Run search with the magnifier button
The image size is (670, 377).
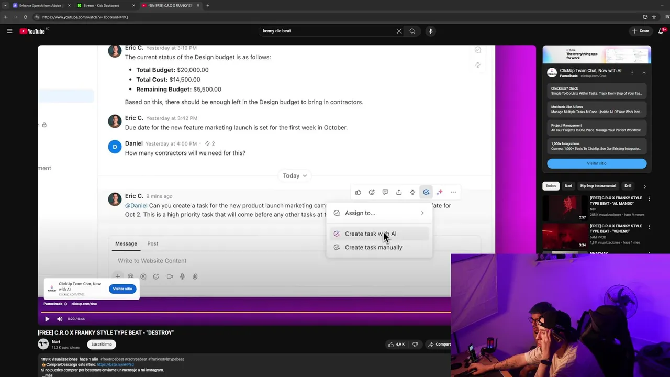click(412, 31)
